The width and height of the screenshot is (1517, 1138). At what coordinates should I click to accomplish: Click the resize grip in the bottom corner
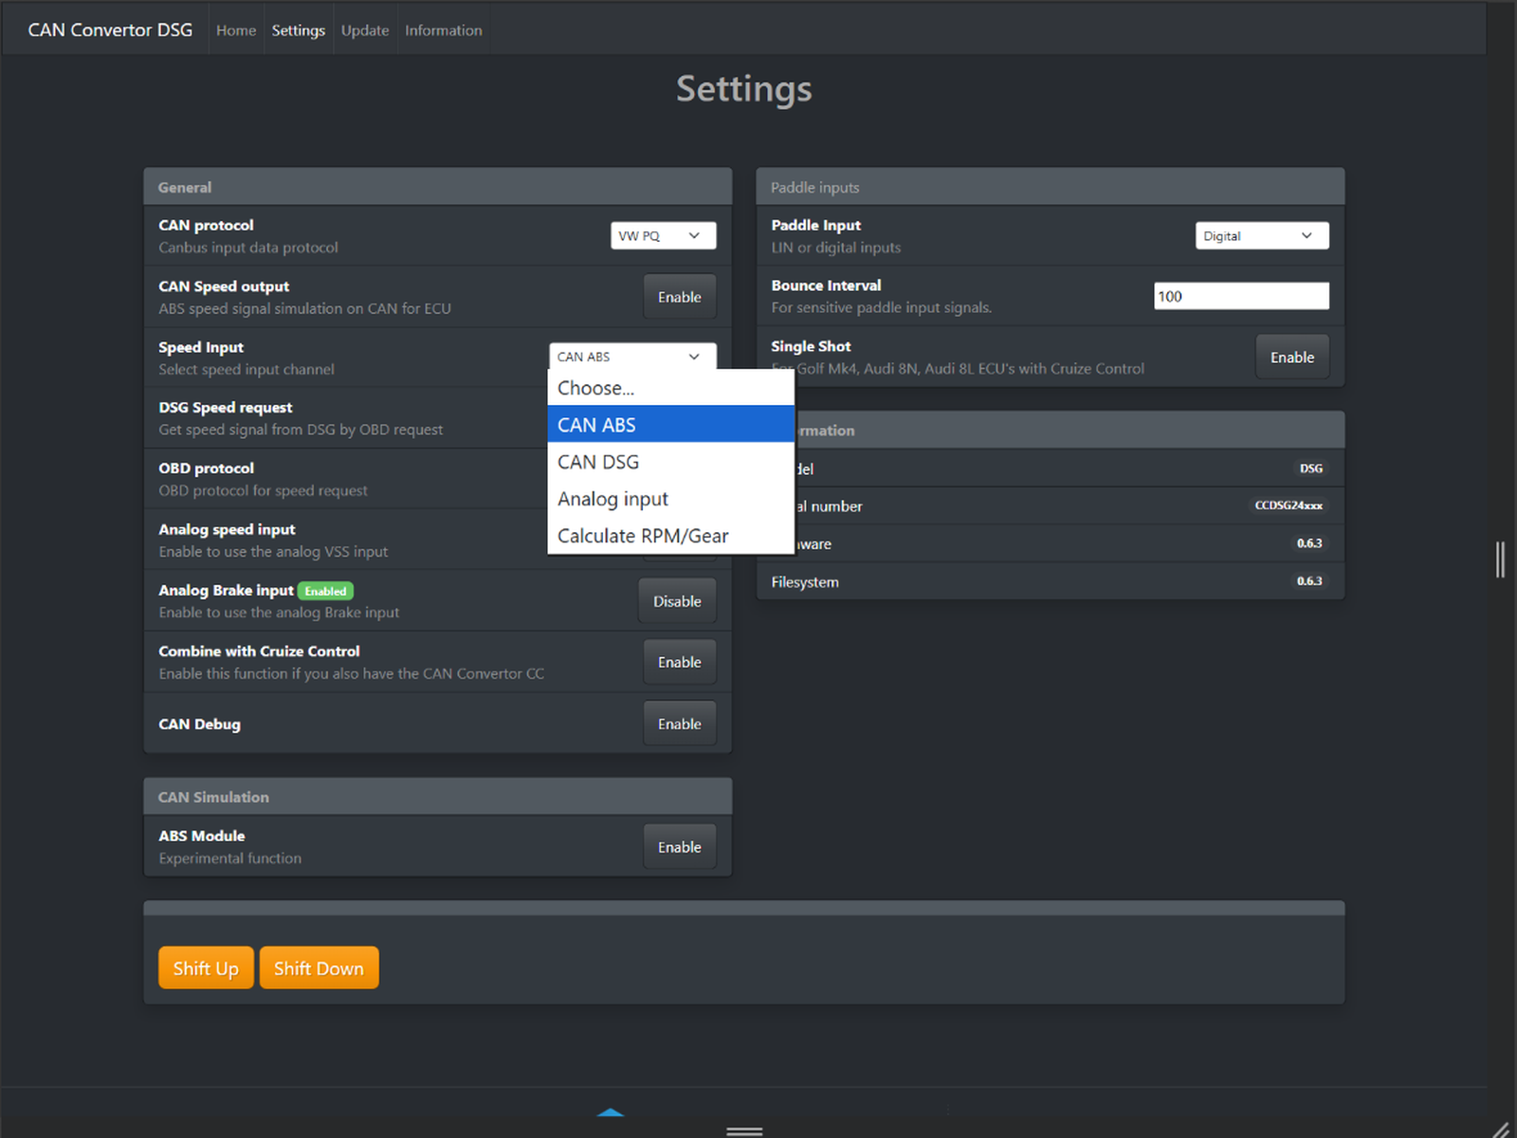click(1501, 1129)
